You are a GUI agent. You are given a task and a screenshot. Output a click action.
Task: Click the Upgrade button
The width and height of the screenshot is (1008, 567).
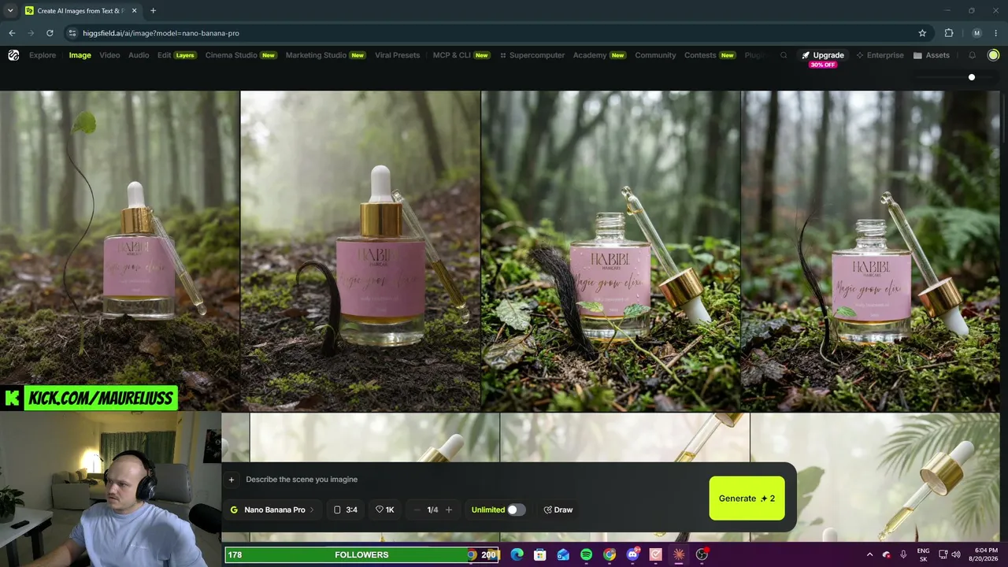[x=823, y=55]
